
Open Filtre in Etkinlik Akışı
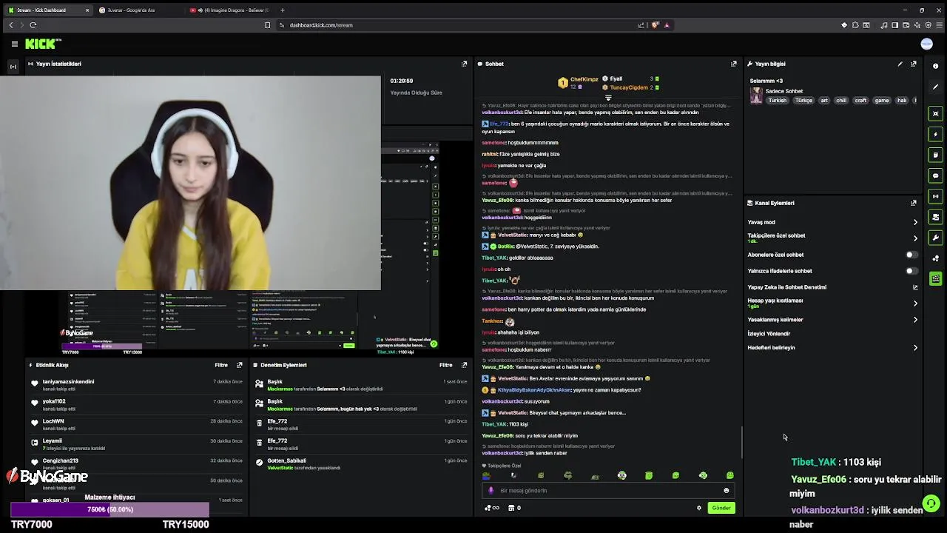tap(221, 365)
